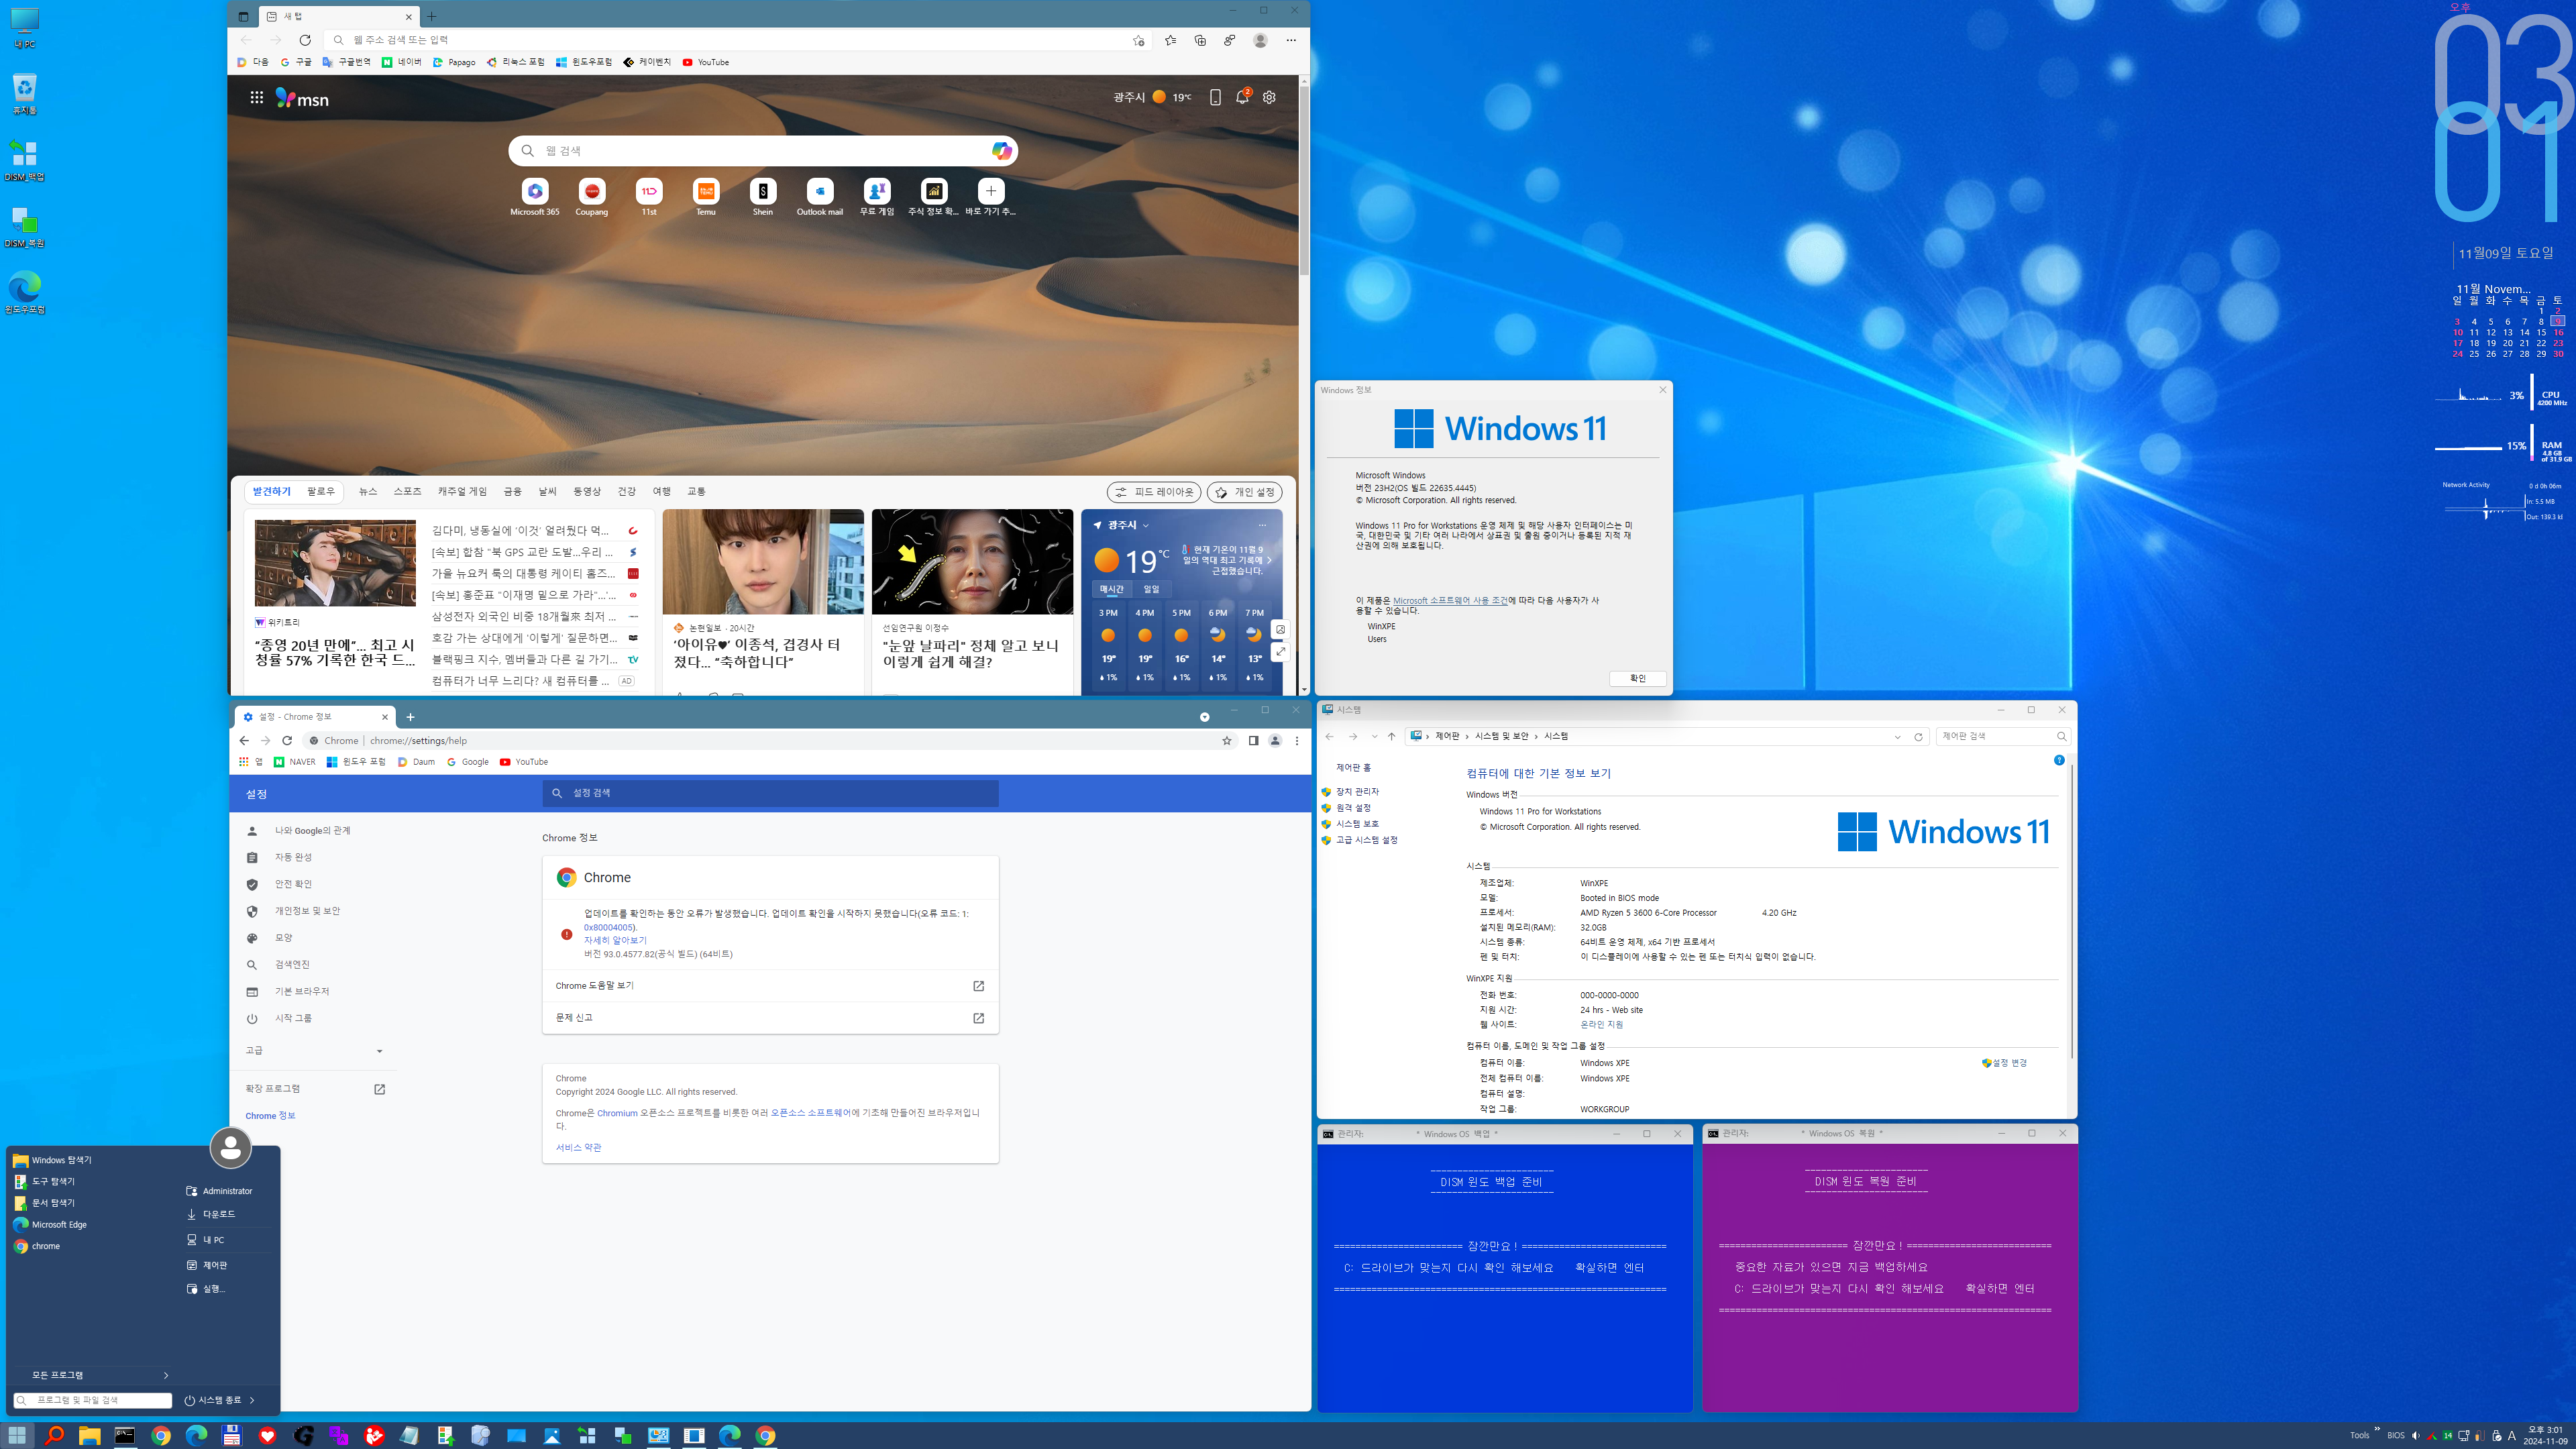Open 개인정보 및 보안 in Chrome settings
The height and width of the screenshot is (1449, 2576).
point(307,911)
